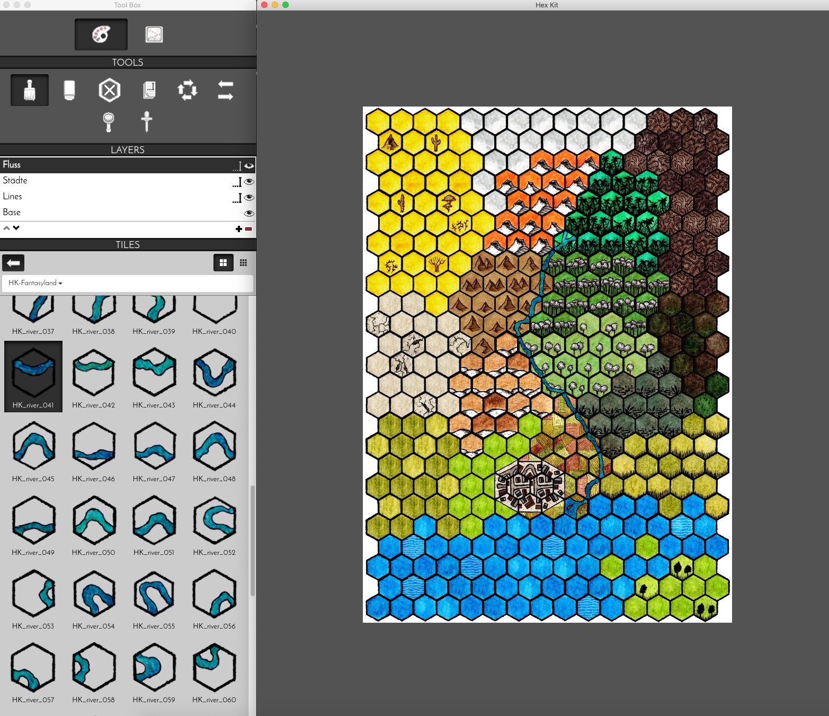This screenshot has width=829, height=716.
Task: Toggle visibility of the Lines layer
Action: 249,198
